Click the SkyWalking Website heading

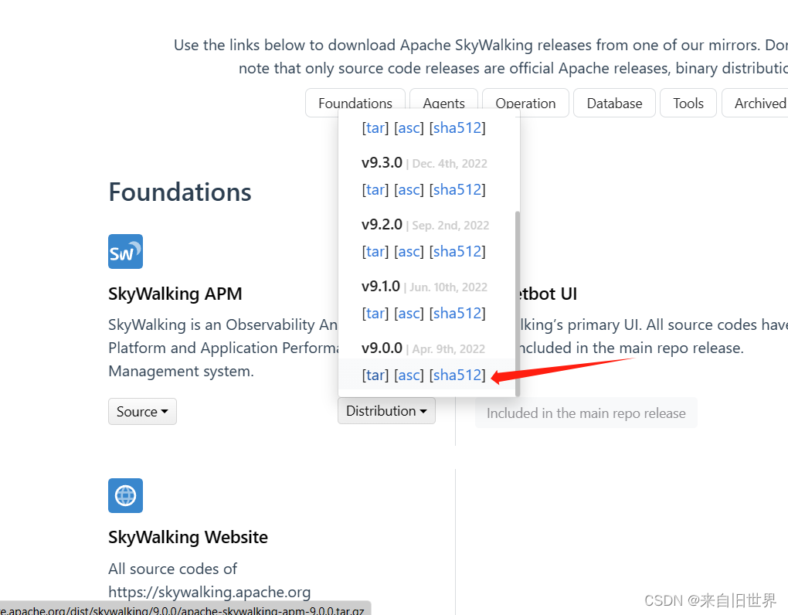tap(188, 537)
